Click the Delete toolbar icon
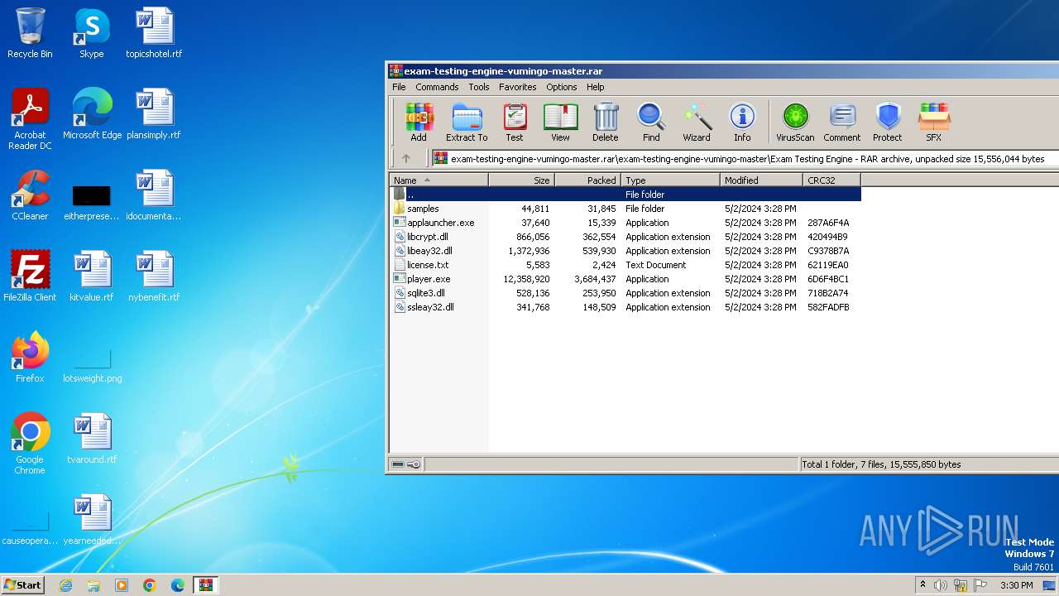 (606, 122)
